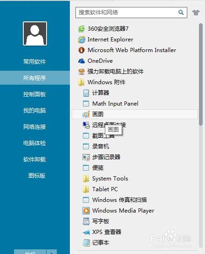Click the 计算器 calculator icon

86,93
